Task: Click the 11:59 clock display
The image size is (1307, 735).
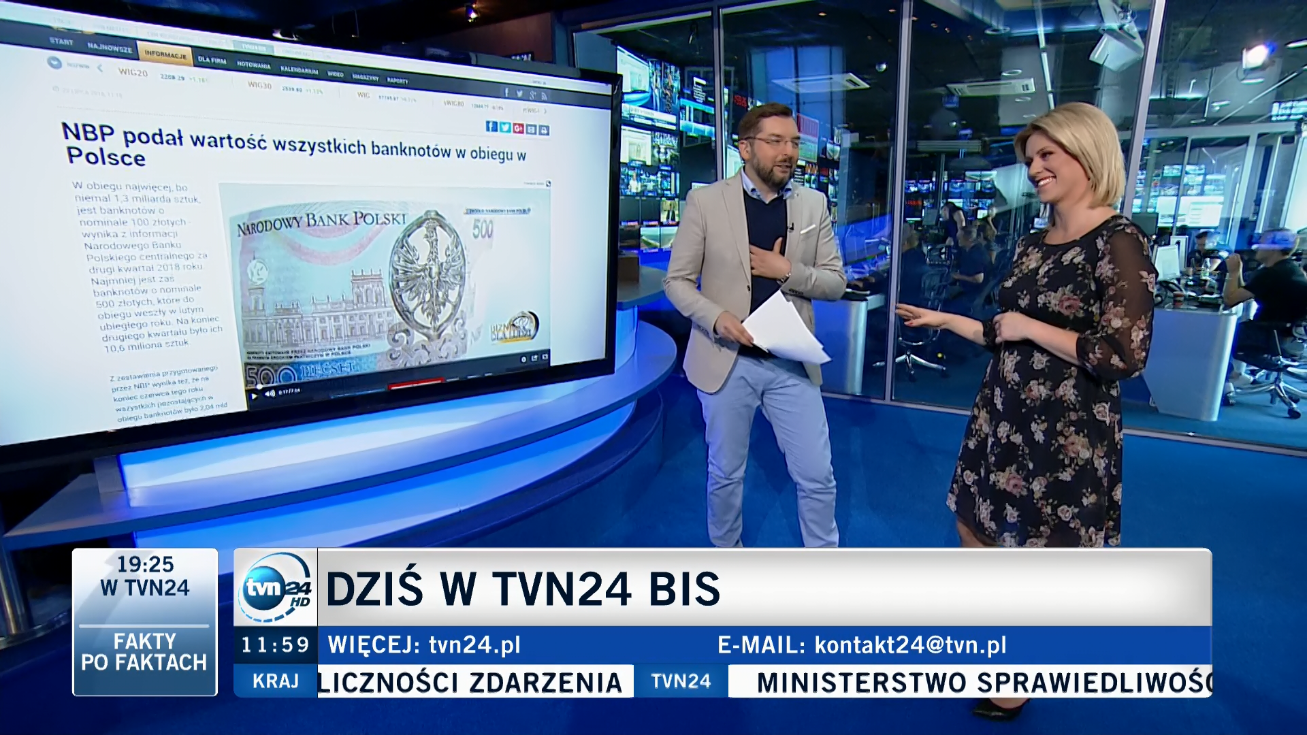Action: click(276, 644)
